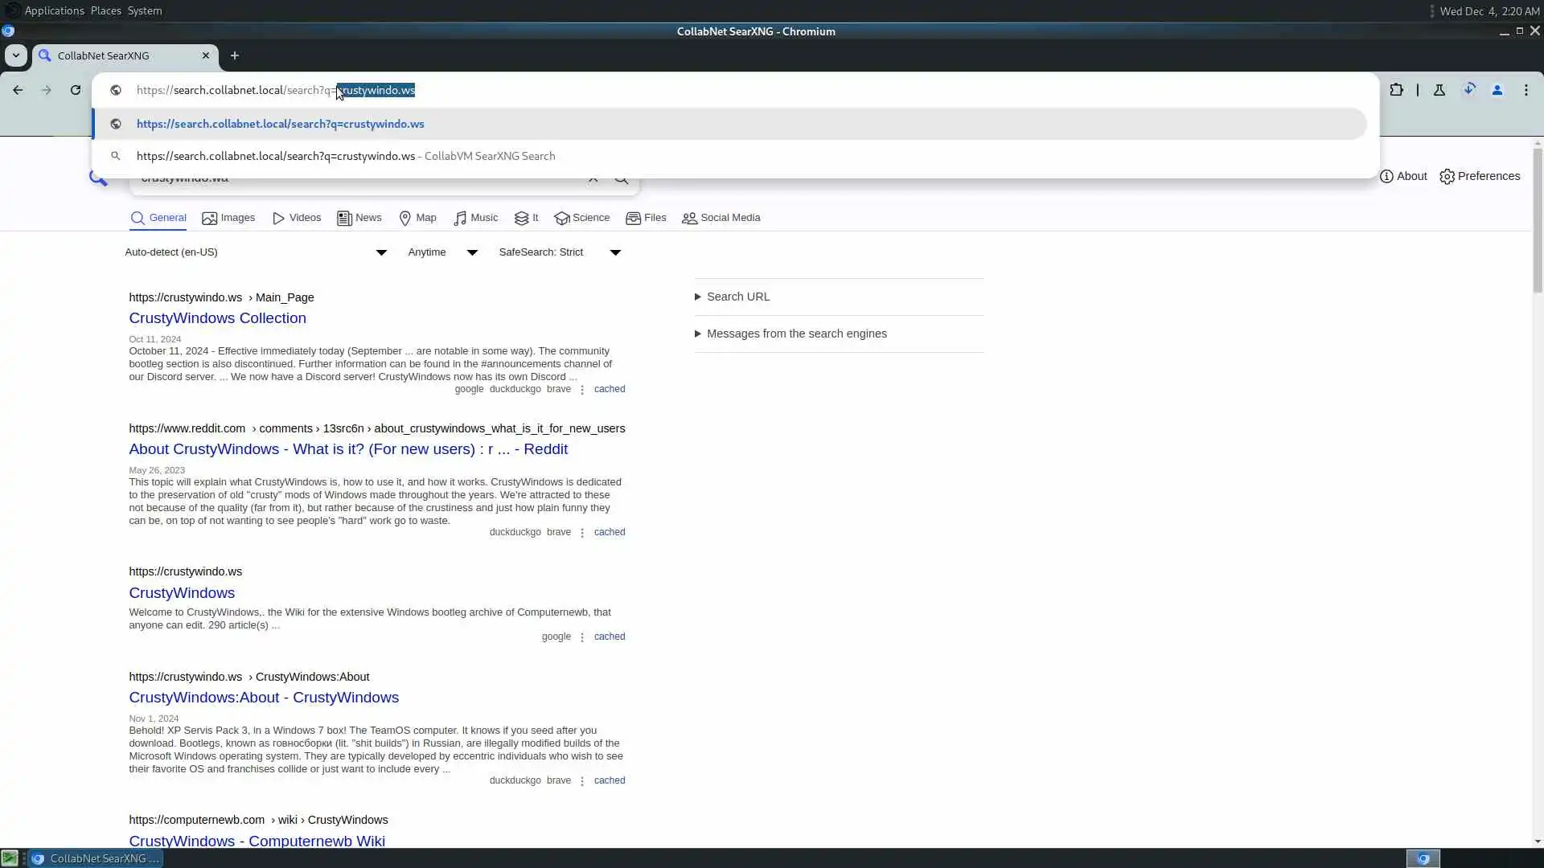The width and height of the screenshot is (1544, 868).
Task: Switch to the Images search tab
Action: click(x=228, y=218)
